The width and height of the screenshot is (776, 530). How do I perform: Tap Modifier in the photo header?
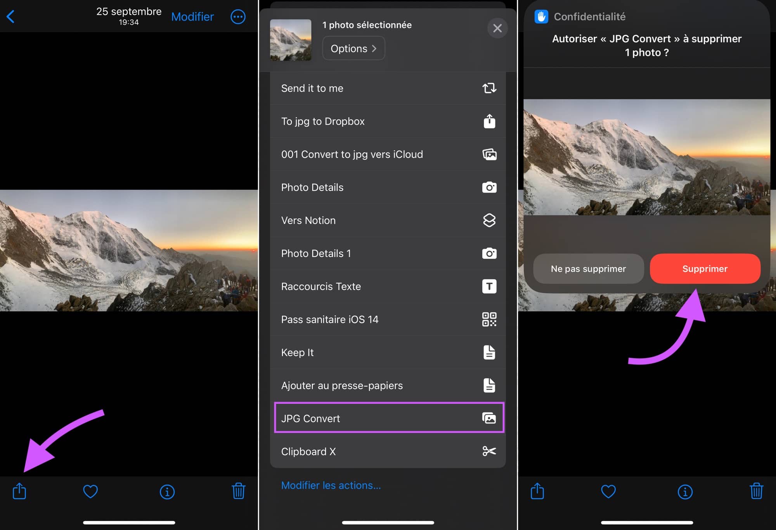pos(192,17)
